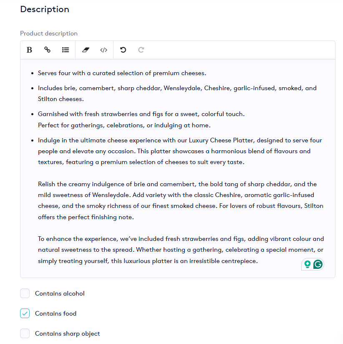The image size is (343, 344).
Task: Click the redo arrow icon
Action: [141, 50]
